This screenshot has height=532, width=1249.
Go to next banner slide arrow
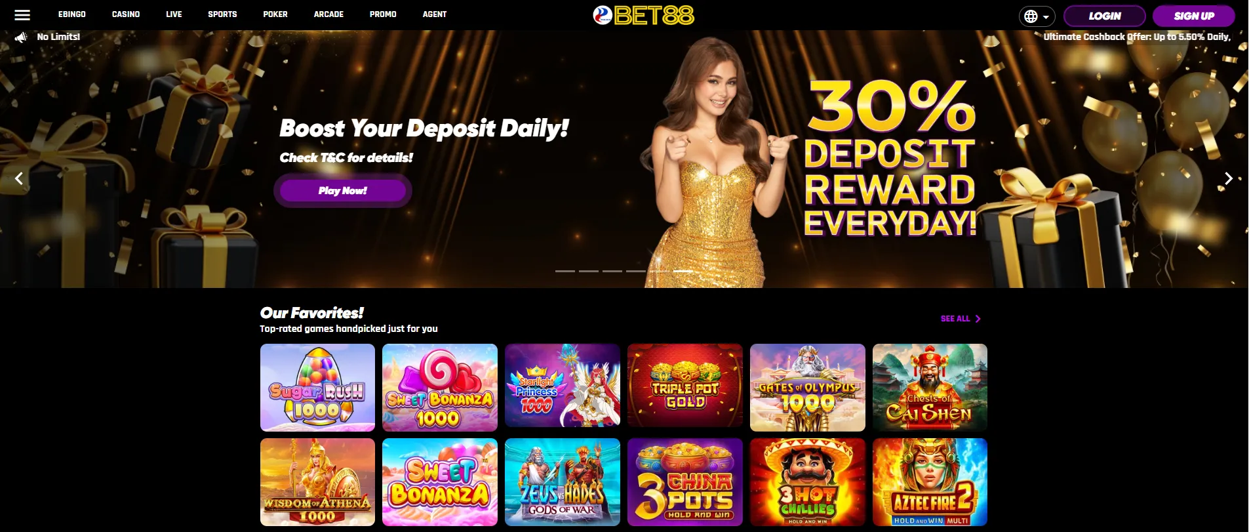(1229, 178)
